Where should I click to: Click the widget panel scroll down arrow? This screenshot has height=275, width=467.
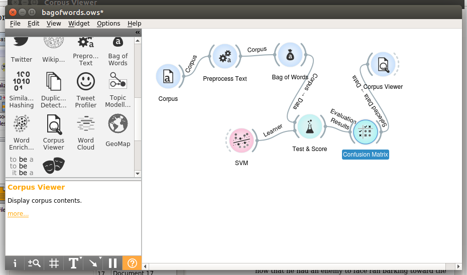click(x=138, y=173)
